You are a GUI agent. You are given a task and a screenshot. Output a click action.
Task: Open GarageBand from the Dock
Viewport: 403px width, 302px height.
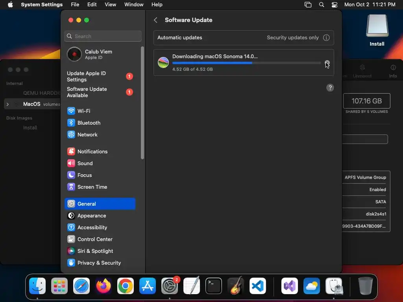pyautogui.click(x=236, y=286)
